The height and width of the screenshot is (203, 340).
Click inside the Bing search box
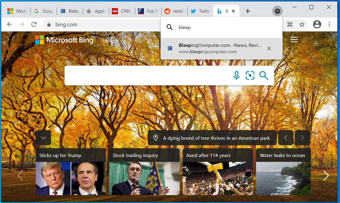(x=148, y=75)
